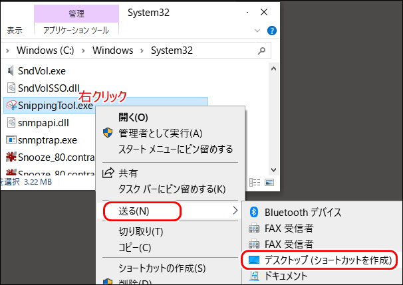Expand the breadcrumb chevron before Windows (C:)

point(7,50)
